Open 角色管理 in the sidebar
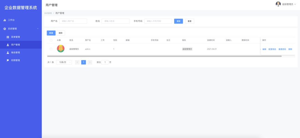 15,53
